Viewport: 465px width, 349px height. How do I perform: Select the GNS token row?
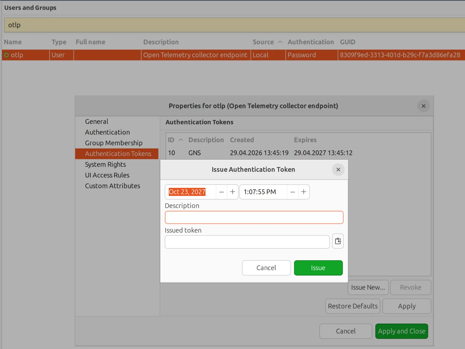point(298,153)
